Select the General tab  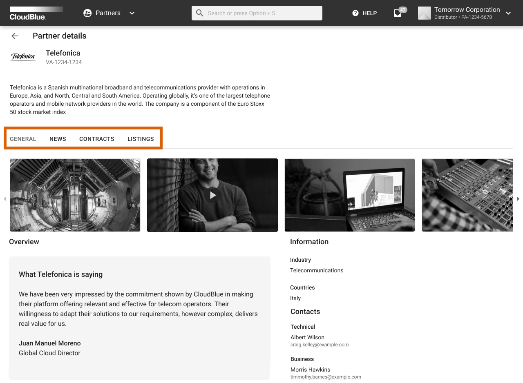(23, 139)
